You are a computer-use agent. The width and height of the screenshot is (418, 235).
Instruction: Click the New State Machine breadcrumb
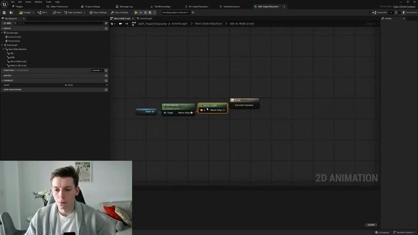pyautogui.click(x=208, y=23)
